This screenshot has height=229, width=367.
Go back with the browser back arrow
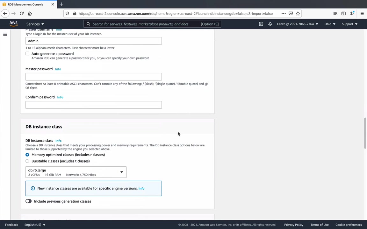(x=5, y=14)
